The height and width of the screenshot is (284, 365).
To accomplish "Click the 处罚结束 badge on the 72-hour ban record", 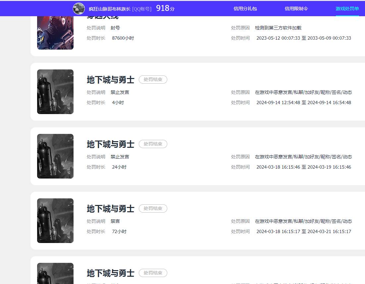I will click(x=153, y=208).
